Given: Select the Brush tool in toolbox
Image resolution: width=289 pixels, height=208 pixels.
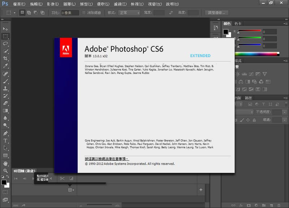Looking at the screenshot, I should (5, 81).
